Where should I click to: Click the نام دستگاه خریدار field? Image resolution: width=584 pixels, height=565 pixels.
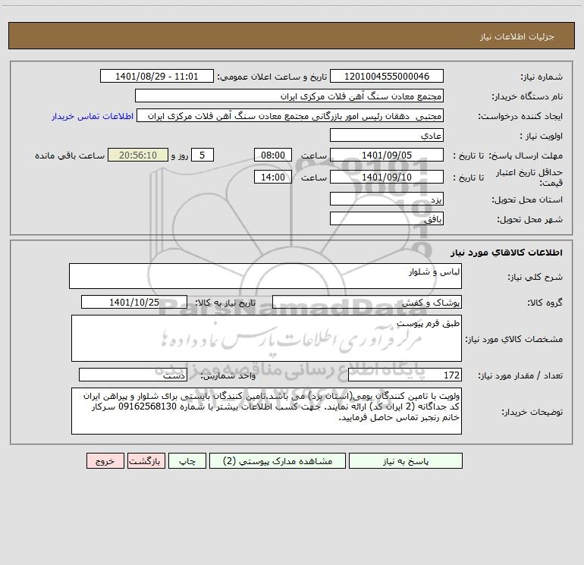(289, 96)
